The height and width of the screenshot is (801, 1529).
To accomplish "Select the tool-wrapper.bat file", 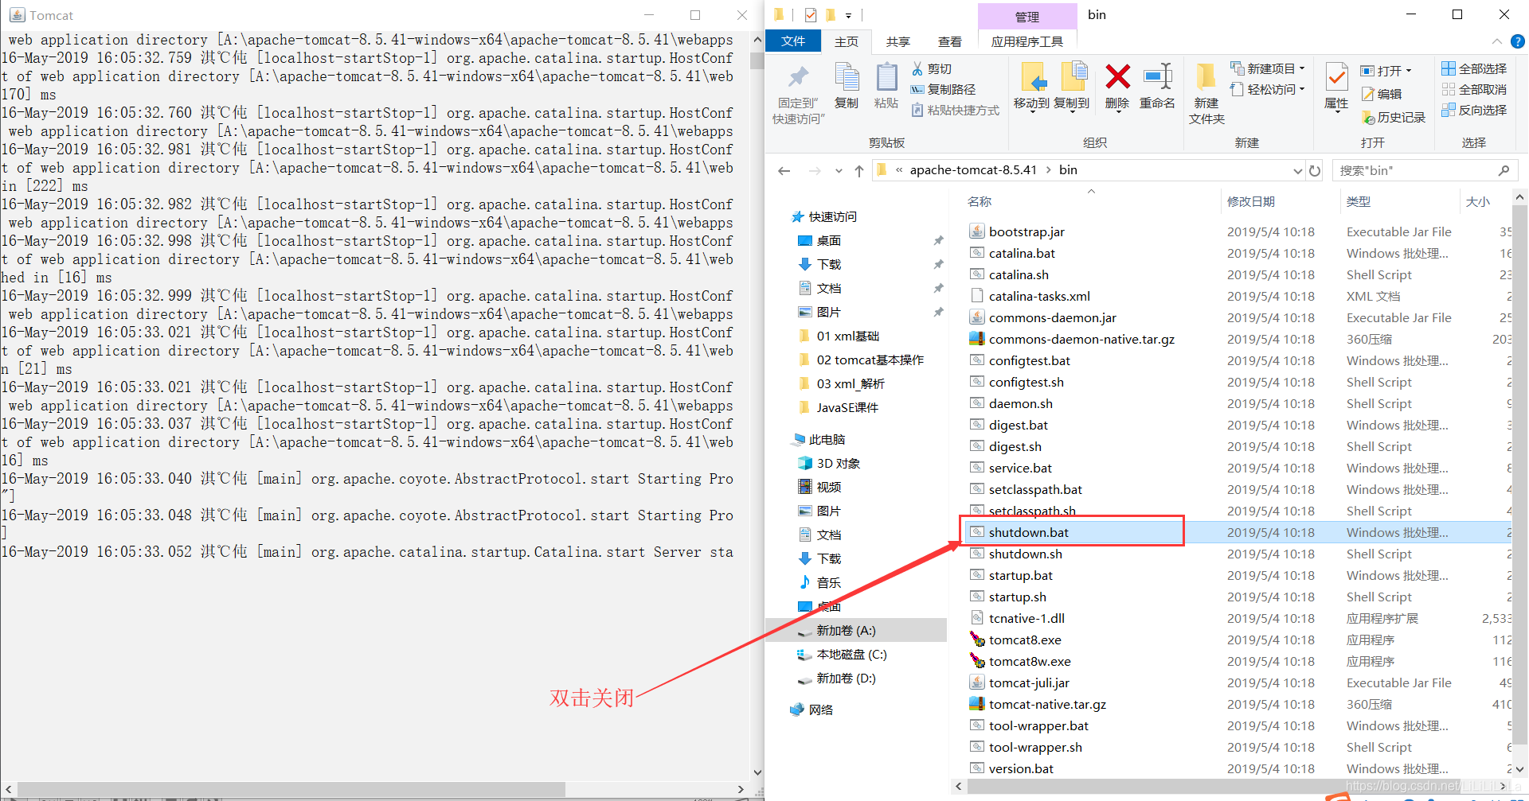I will 1038,725.
